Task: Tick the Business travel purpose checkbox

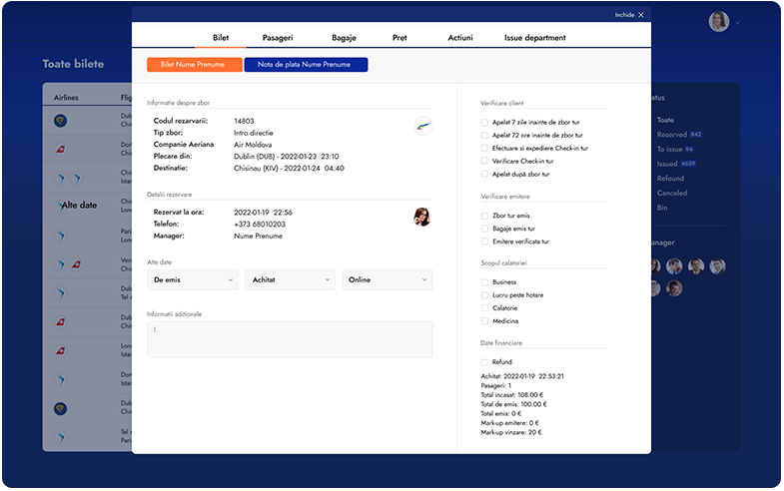Action: coord(484,282)
